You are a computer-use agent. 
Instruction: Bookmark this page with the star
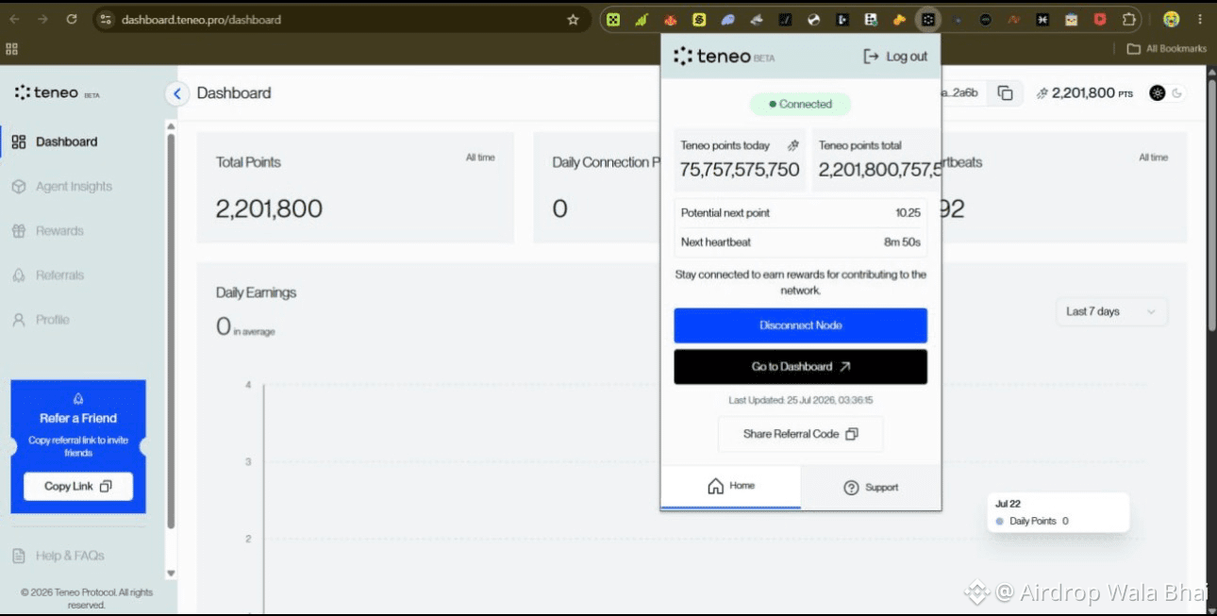(x=573, y=19)
